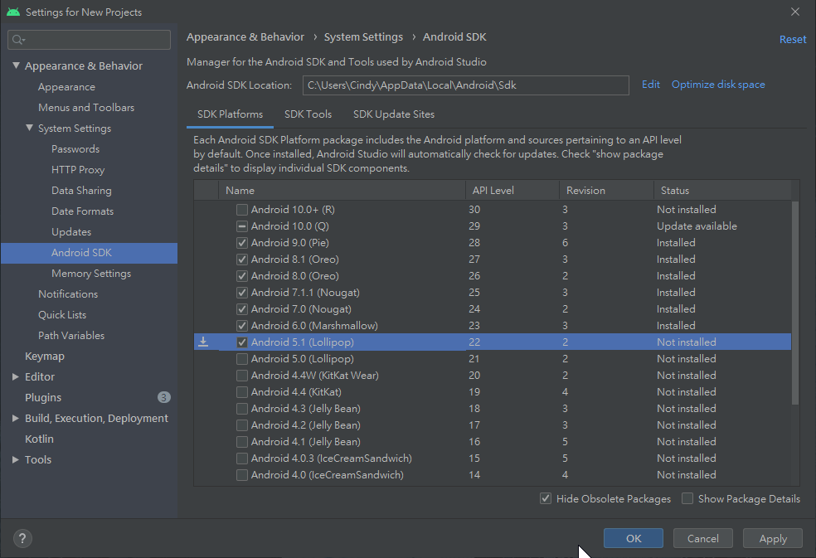Screen dimensions: 816x558
Task: Uncheck Android 8.0 (Oreo) checkbox
Action: [x=242, y=276]
